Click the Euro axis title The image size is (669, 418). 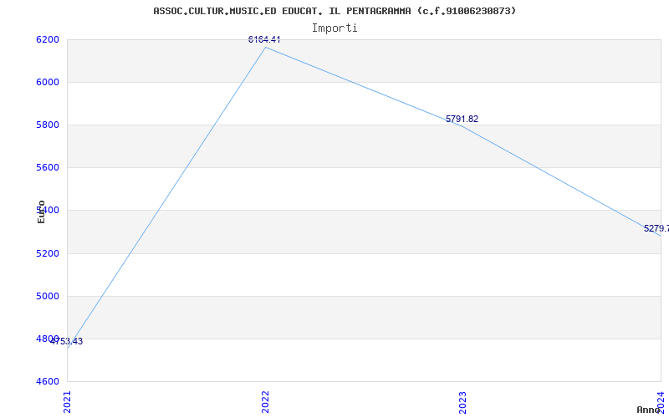tap(41, 212)
